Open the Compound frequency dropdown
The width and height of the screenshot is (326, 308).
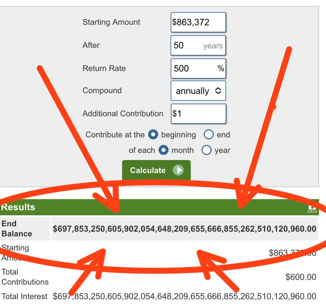(198, 91)
